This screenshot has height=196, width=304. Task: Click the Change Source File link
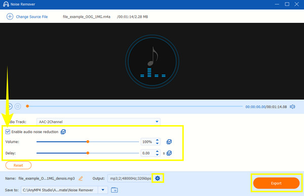click(x=32, y=17)
